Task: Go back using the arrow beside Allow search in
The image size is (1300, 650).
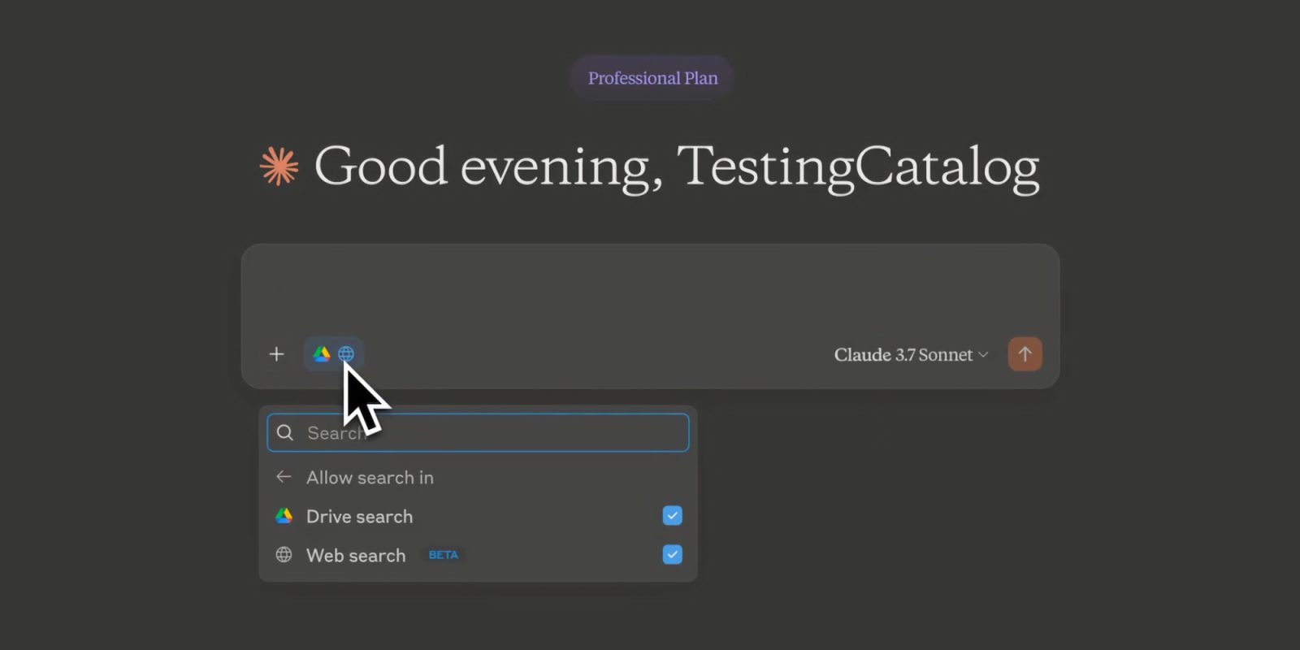Action: coord(284,477)
